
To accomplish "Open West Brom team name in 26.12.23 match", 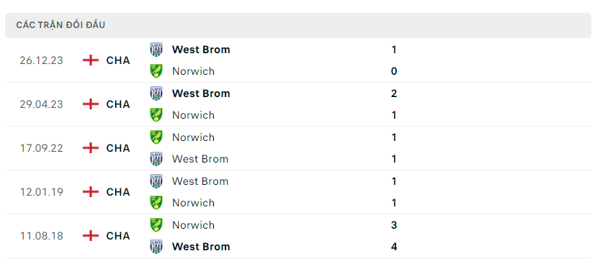I will (x=201, y=50).
